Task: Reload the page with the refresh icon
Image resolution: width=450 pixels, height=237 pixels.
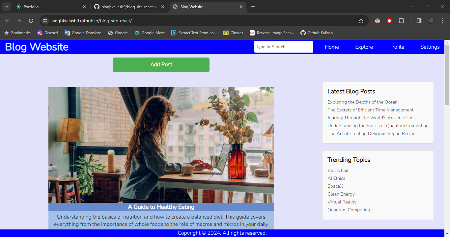Action: coord(31,21)
